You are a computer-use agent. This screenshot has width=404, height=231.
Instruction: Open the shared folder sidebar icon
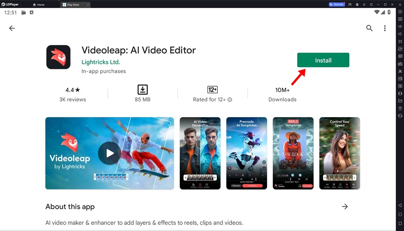400,100
